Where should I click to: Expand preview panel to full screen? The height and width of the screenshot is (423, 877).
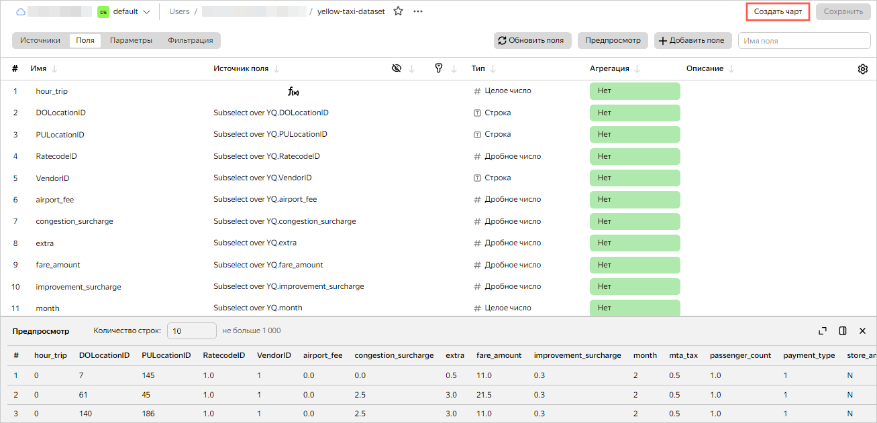pos(823,330)
